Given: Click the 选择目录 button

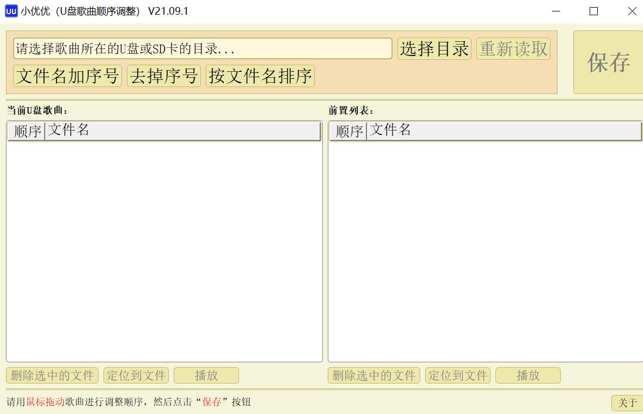Looking at the screenshot, I should 434,49.
